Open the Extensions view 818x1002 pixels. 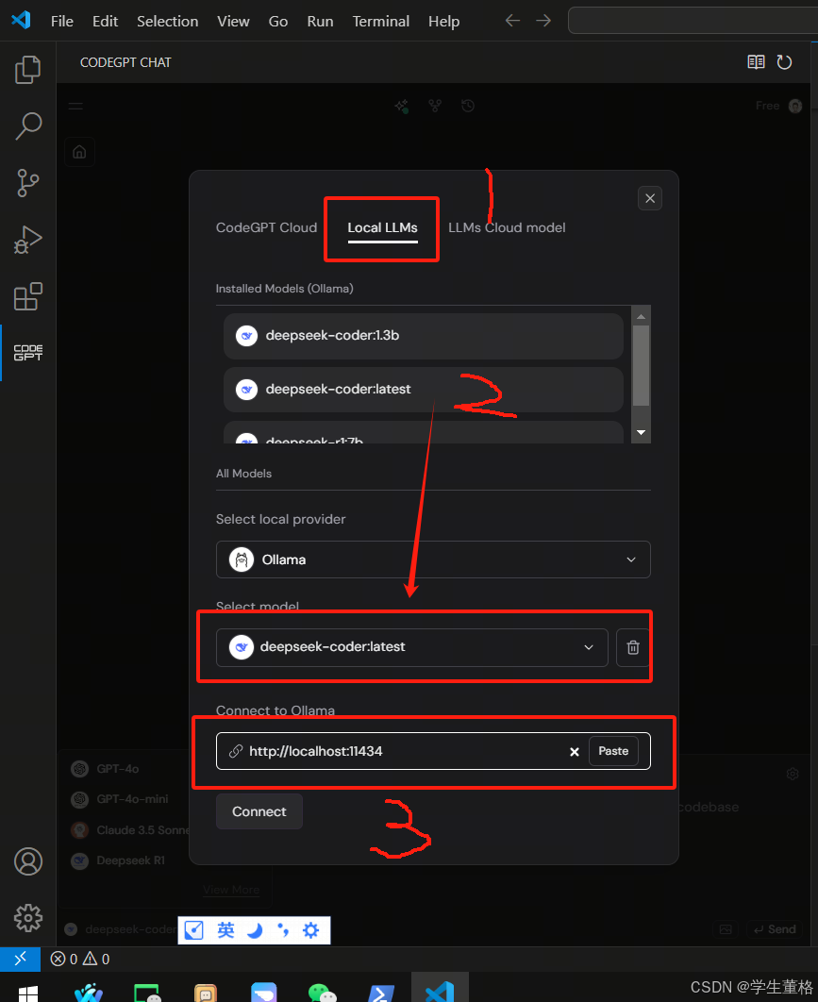pos(28,296)
